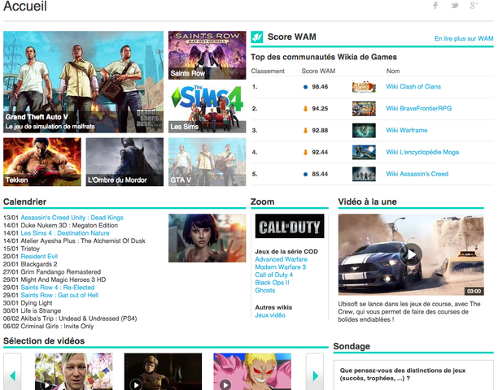Click the Sondage question text

[x=403, y=375]
